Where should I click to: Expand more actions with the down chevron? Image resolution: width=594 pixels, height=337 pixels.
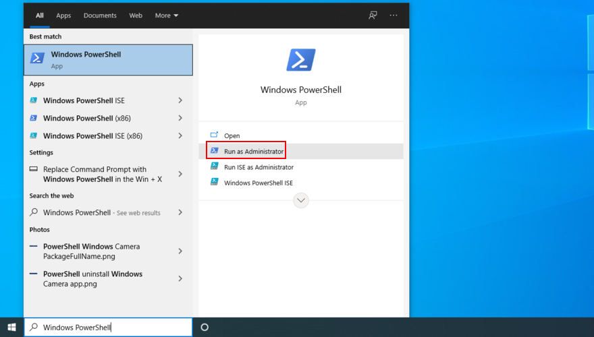coord(301,200)
